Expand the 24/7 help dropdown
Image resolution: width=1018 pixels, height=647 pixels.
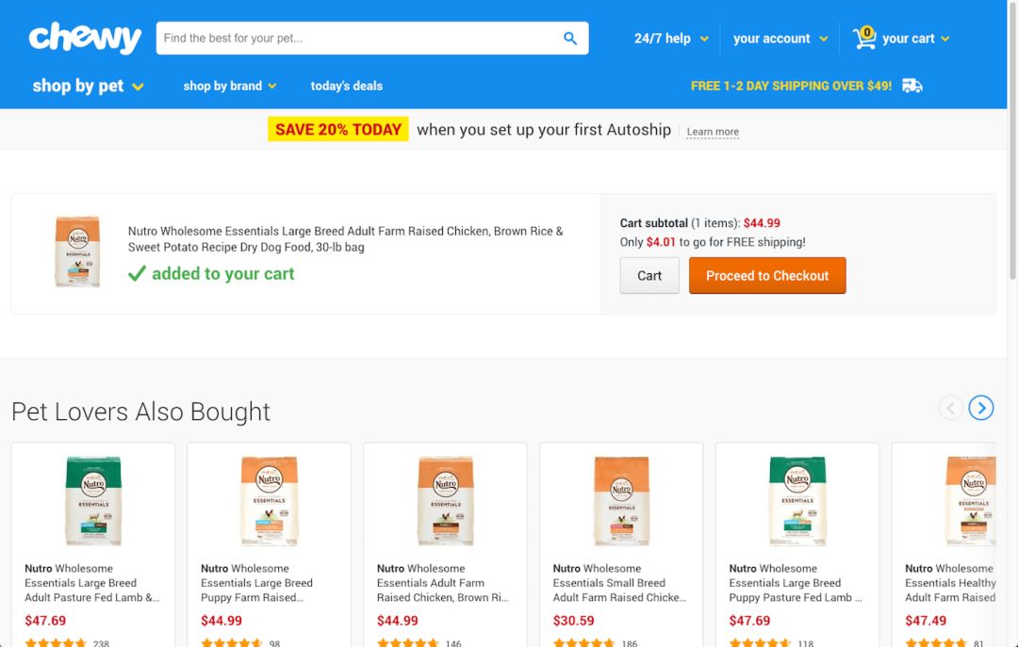pos(671,39)
